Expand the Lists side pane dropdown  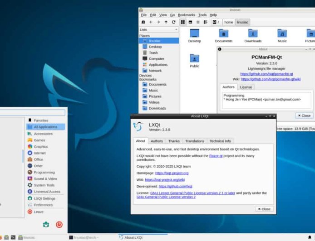pyautogui.click(x=158, y=29)
